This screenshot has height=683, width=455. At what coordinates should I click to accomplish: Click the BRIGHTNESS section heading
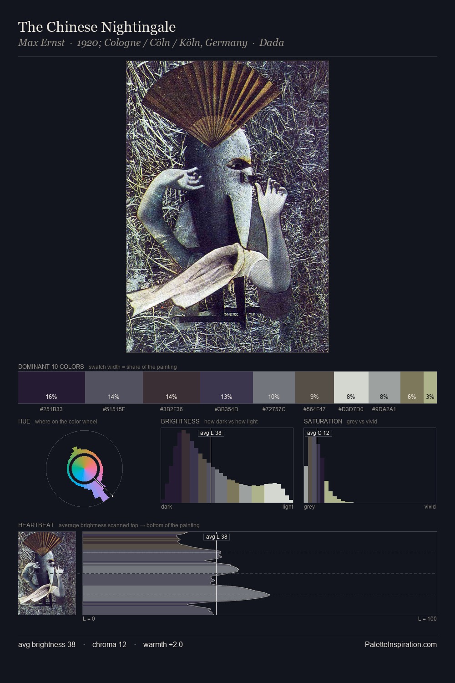(x=180, y=421)
